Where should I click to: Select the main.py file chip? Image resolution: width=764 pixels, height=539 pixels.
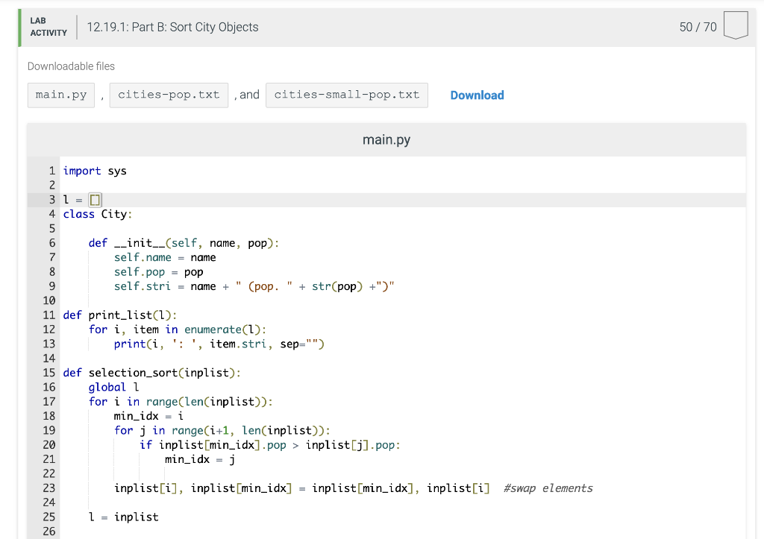click(x=60, y=95)
